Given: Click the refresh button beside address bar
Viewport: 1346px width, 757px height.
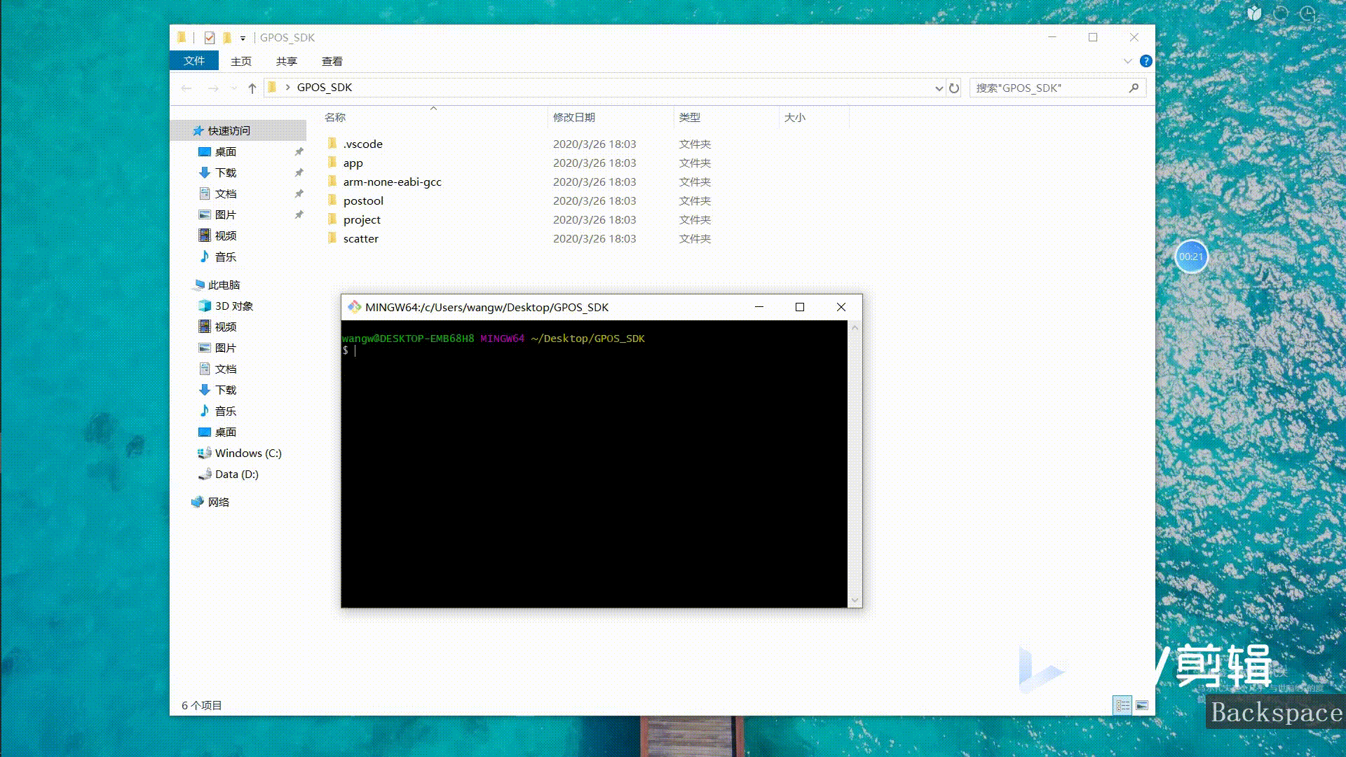Looking at the screenshot, I should [953, 88].
